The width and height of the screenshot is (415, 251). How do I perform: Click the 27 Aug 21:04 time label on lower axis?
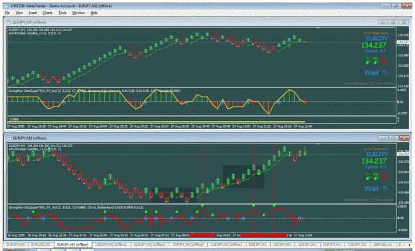pos(303,235)
